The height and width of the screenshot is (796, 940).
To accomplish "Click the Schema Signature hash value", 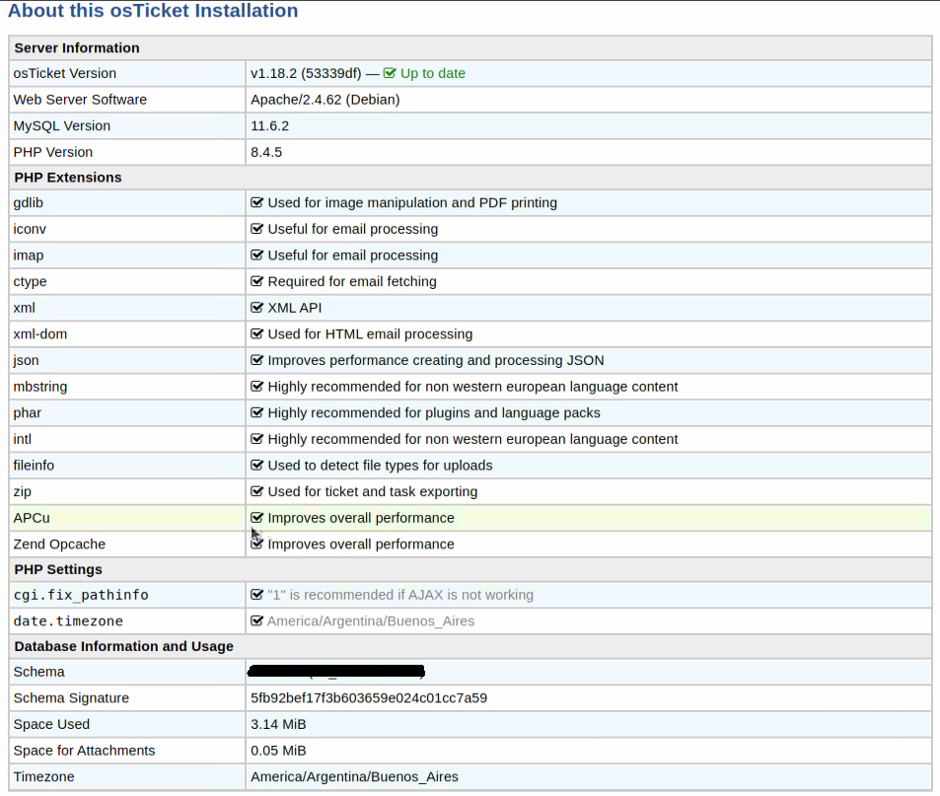I will pyautogui.click(x=368, y=698).
